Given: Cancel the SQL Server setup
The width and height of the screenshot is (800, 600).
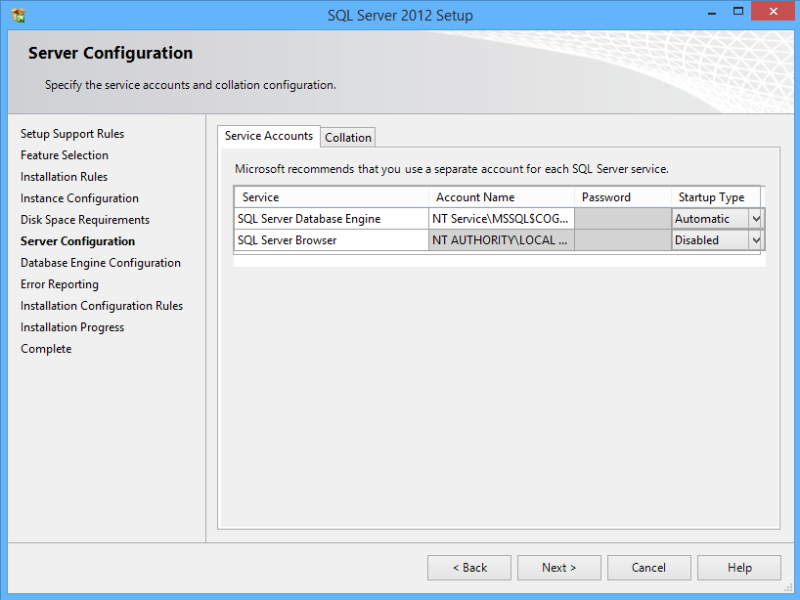Looking at the screenshot, I should pyautogui.click(x=649, y=568).
